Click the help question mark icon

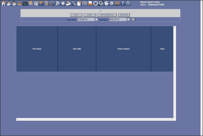pos(123,3)
